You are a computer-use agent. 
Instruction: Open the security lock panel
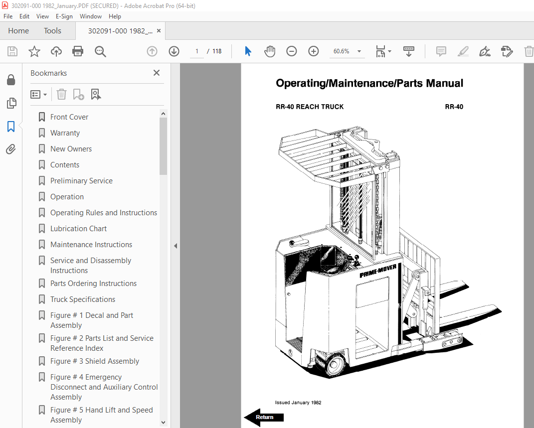(11, 80)
